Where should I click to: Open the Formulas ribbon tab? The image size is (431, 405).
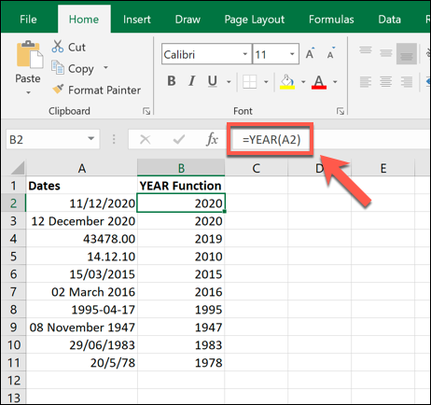tap(331, 20)
